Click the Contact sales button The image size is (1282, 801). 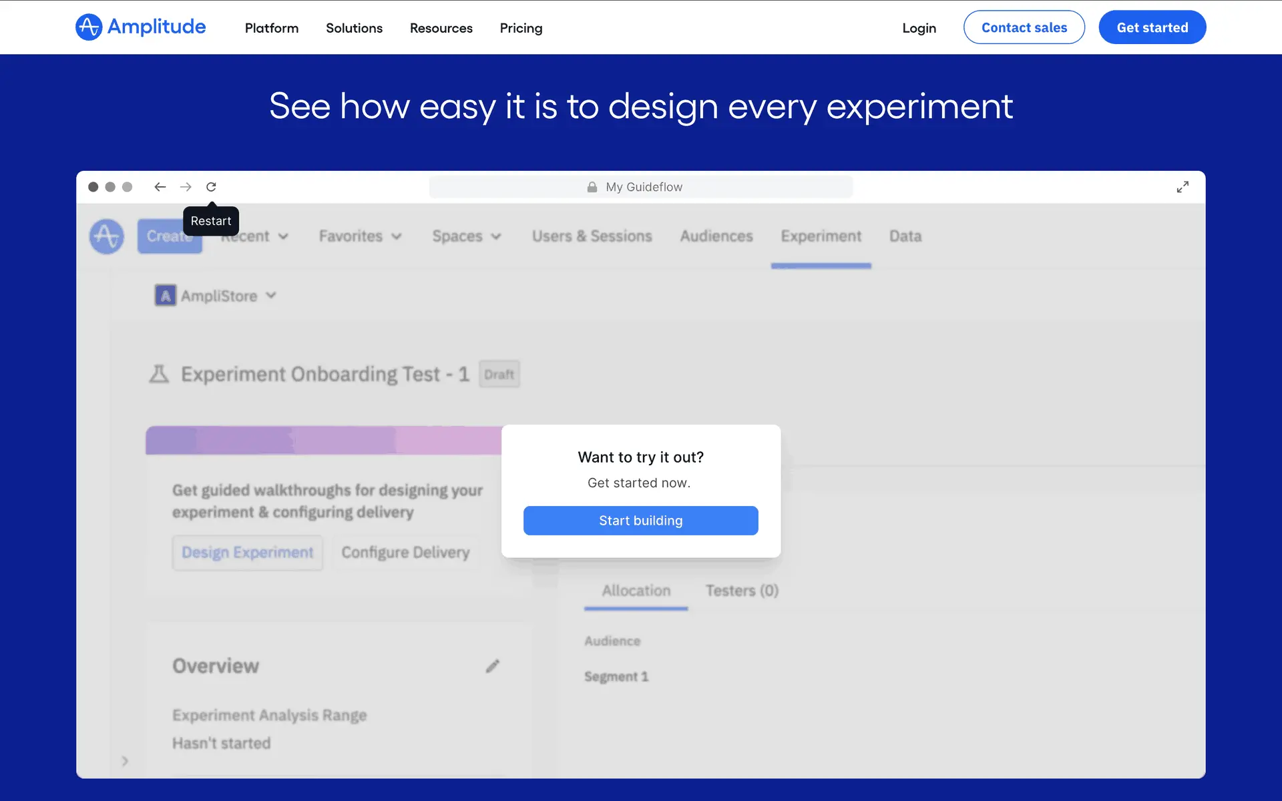(x=1024, y=27)
